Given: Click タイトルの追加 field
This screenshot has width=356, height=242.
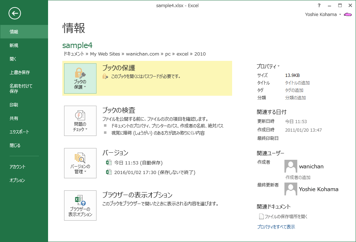Looking at the screenshot, I should 297,83.
